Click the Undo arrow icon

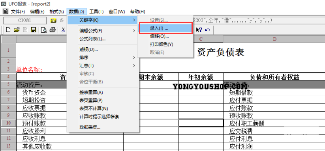click(207, 30)
